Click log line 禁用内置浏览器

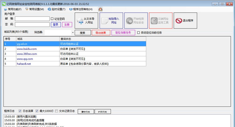click(x=20, y=117)
